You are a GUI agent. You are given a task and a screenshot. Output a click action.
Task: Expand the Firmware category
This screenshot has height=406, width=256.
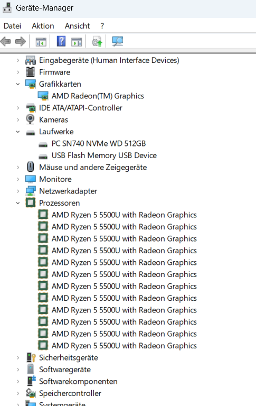click(18, 72)
